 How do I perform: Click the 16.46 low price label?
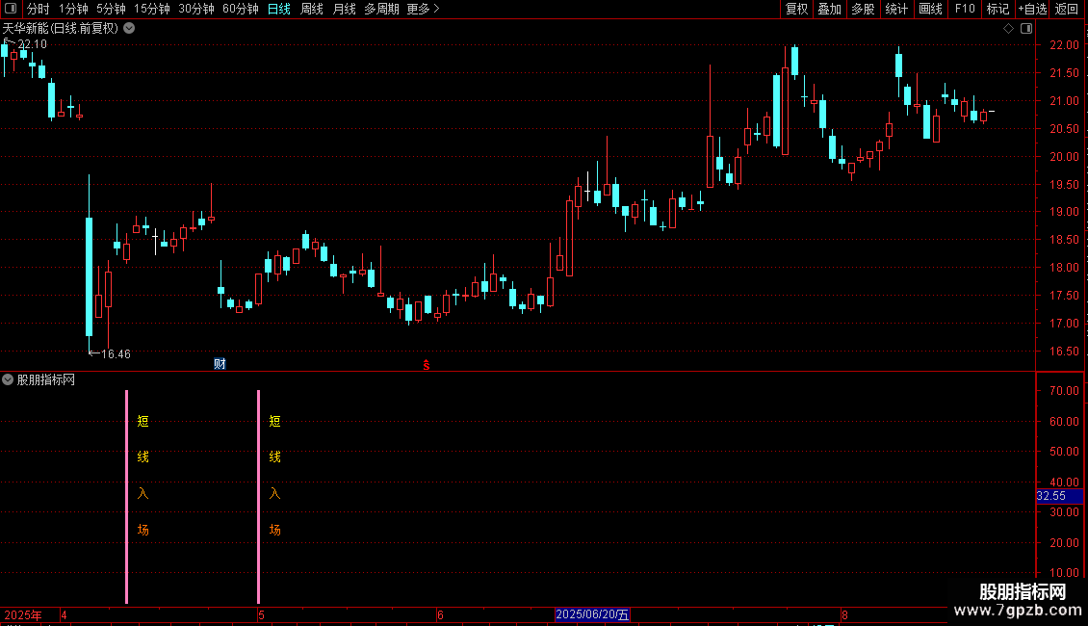pos(116,354)
